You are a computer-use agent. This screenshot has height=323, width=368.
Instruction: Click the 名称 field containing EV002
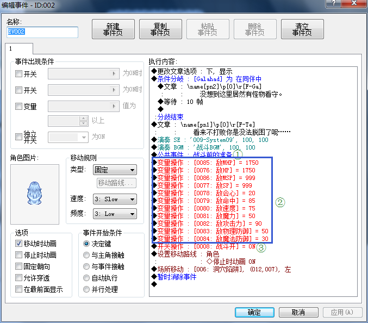pyautogui.click(x=42, y=33)
